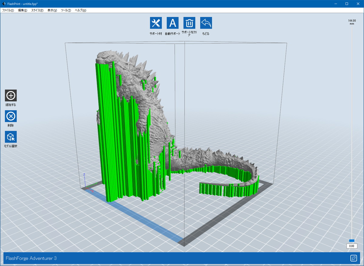This screenshot has width=364, height=266.
Task: Click the FlashForge Adventurer 3 printer name
Action: (31, 258)
